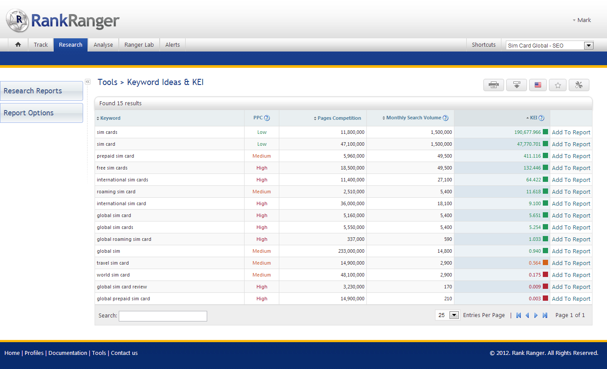Viewport: 607px width, 369px height.
Task: Click the PPC help question mark icon
Action: coord(267,118)
